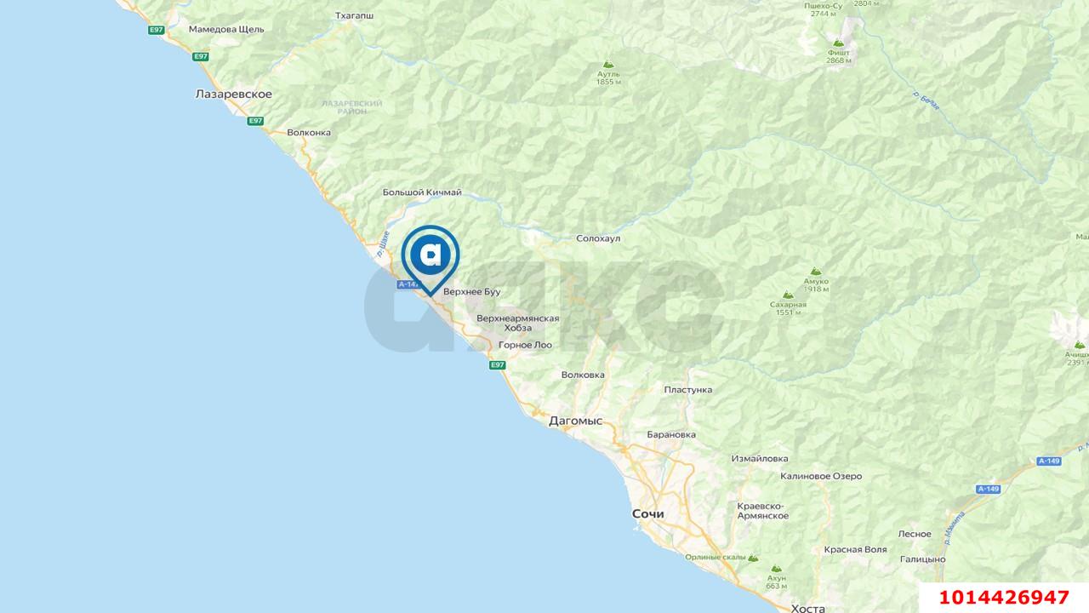The image size is (1089, 613).
Task: Click the Ачишхо mountain peak icon
Action: click(1079, 344)
